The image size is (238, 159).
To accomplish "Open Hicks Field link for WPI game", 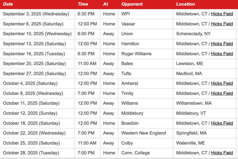I will point(222,14).
